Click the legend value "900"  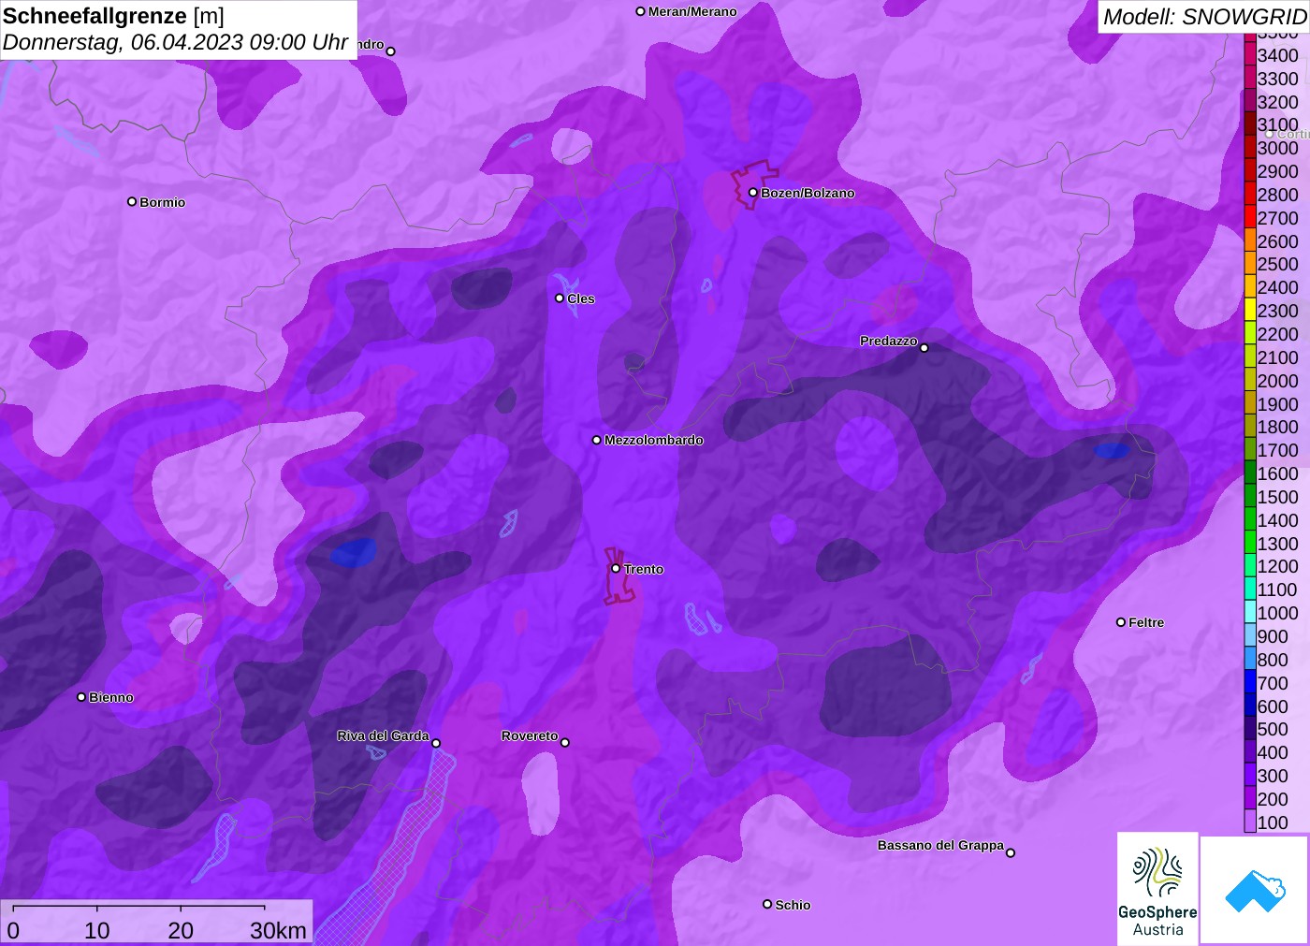tap(1273, 636)
